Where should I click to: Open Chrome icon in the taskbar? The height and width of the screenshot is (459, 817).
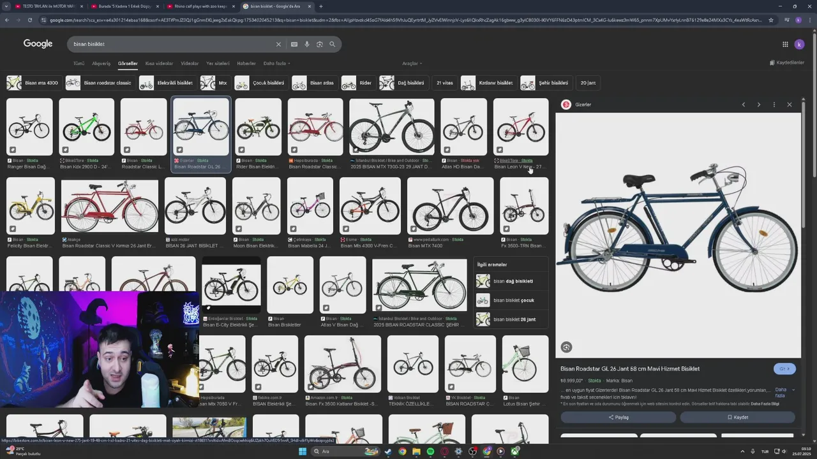[x=402, y=451]
